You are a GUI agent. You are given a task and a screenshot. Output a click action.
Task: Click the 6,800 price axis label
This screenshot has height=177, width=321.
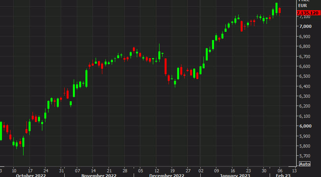305,46
